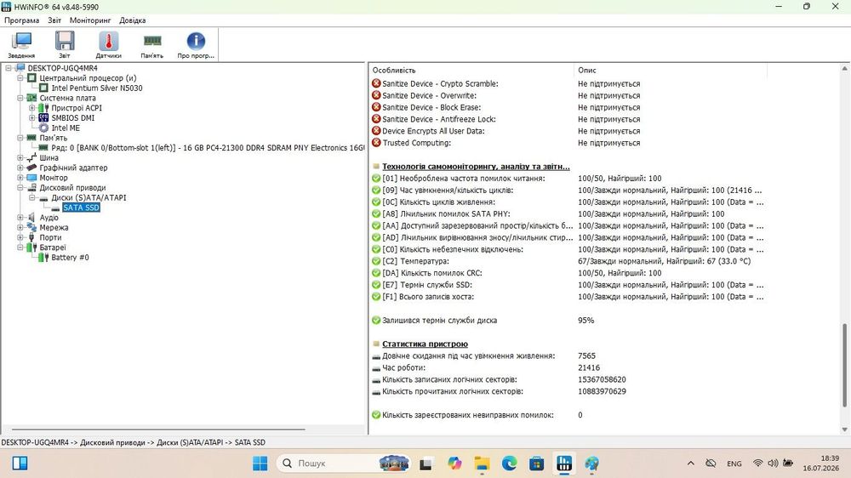Click the Час роботи drive icon
This screenshot has height=478, width=851.
(376, 368)
